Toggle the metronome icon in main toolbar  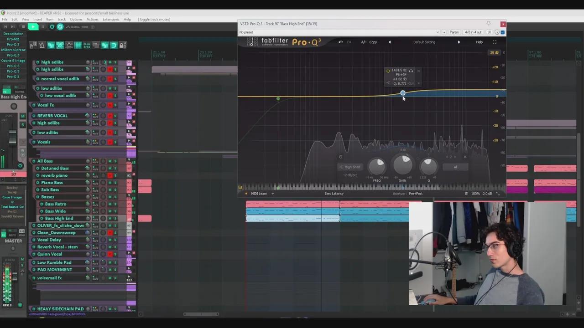click(42, 45)
